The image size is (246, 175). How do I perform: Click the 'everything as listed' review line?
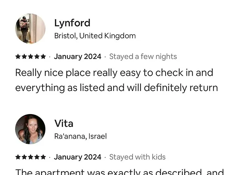[116, 87]
